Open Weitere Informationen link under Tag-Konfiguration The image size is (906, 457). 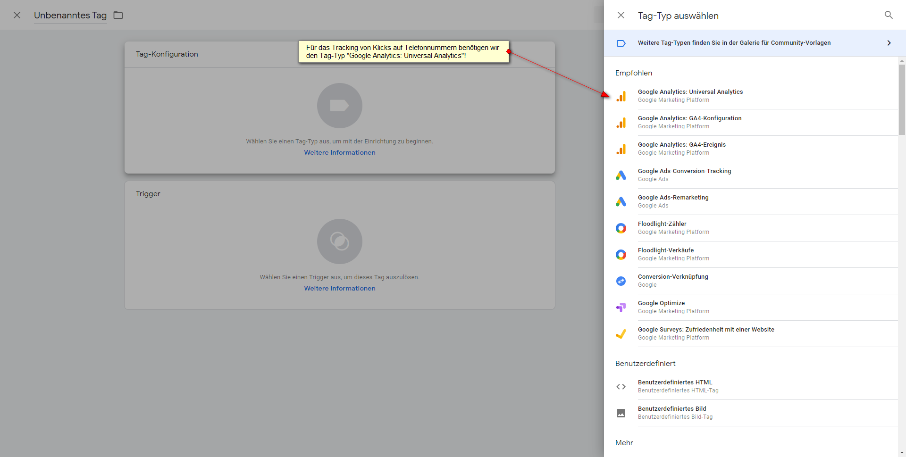[340, 152]
